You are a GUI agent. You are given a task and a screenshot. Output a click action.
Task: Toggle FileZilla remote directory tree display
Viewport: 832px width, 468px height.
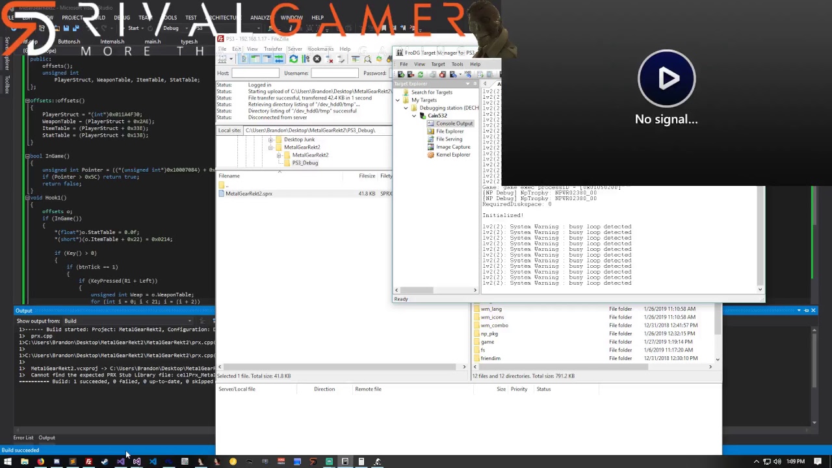267,59
